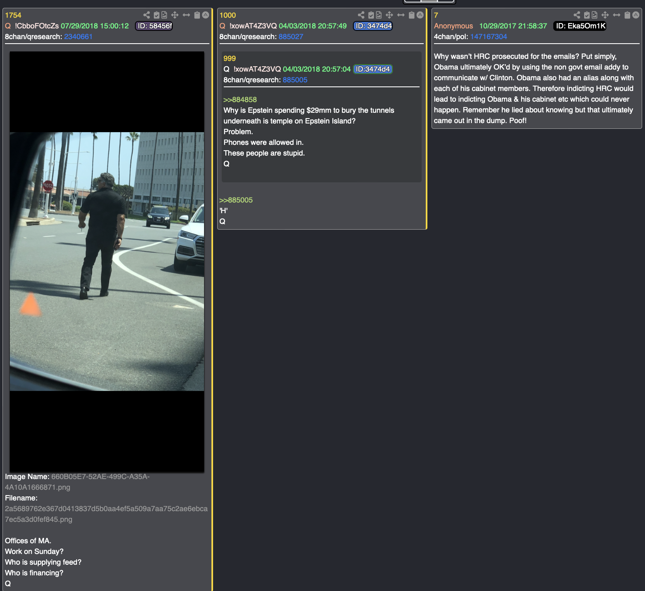Click post number 1754
The height and width of the screenshot is (591, 645).
pyautogui.click(x=13, y=15)
